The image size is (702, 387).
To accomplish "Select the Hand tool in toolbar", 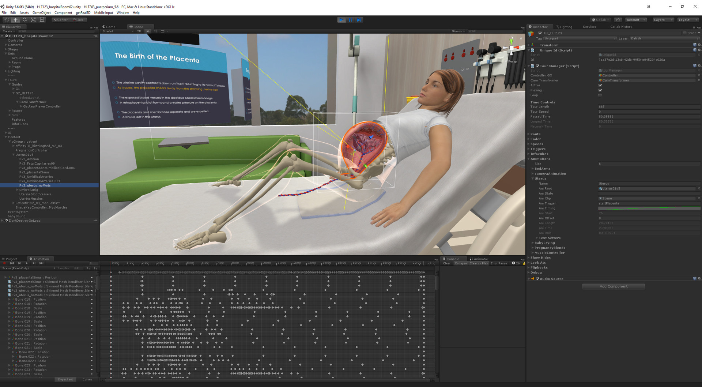I will click(x=7, y=20).
